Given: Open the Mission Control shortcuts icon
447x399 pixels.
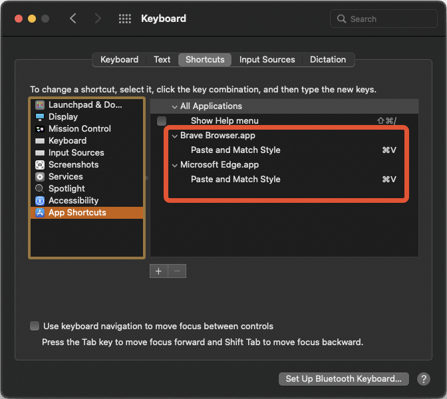Looking at the screenshot, I should 40,129.
